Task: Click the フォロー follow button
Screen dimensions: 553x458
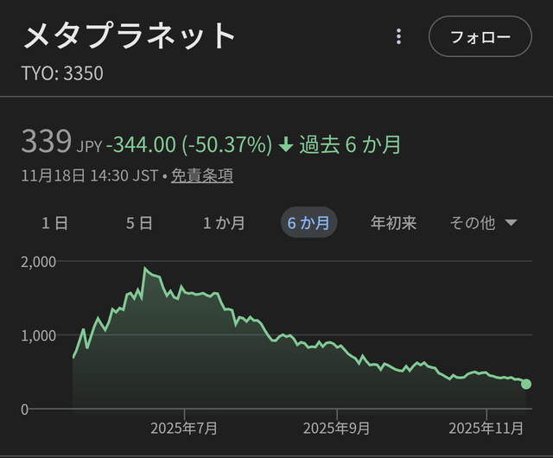Action: 480,37
